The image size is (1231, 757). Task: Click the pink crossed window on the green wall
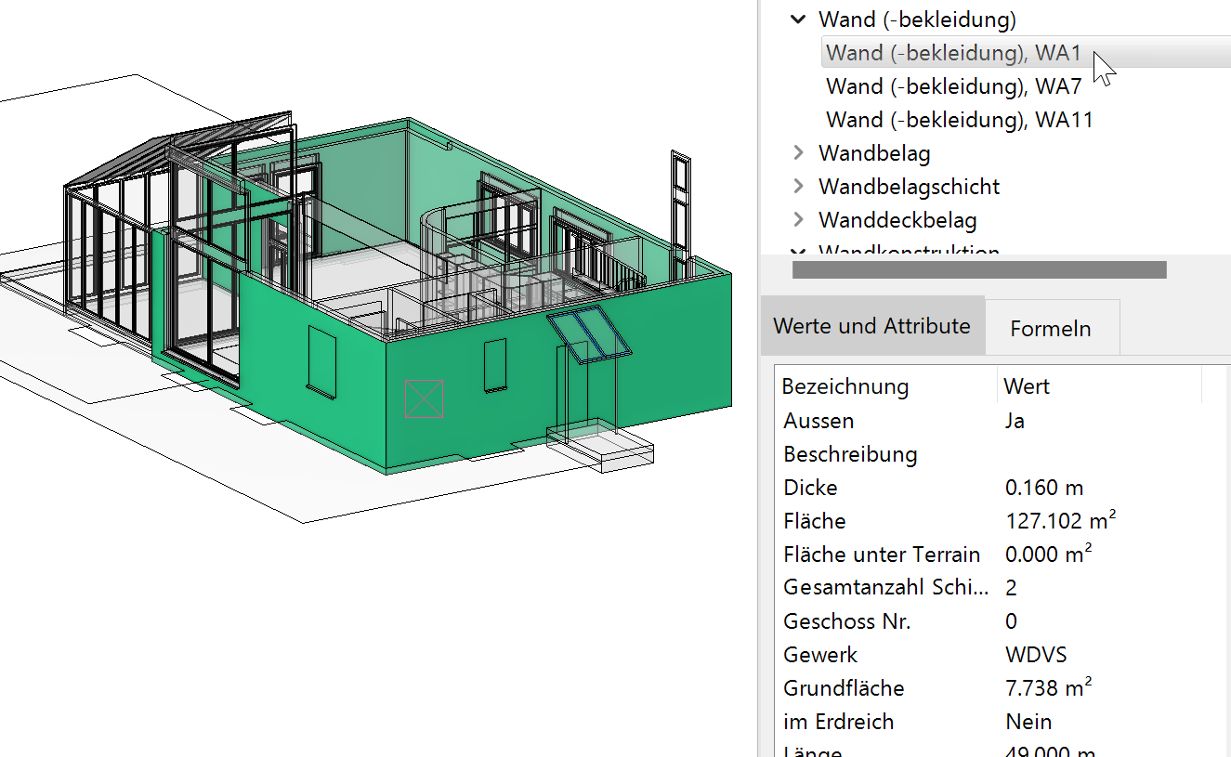point(425,399)
